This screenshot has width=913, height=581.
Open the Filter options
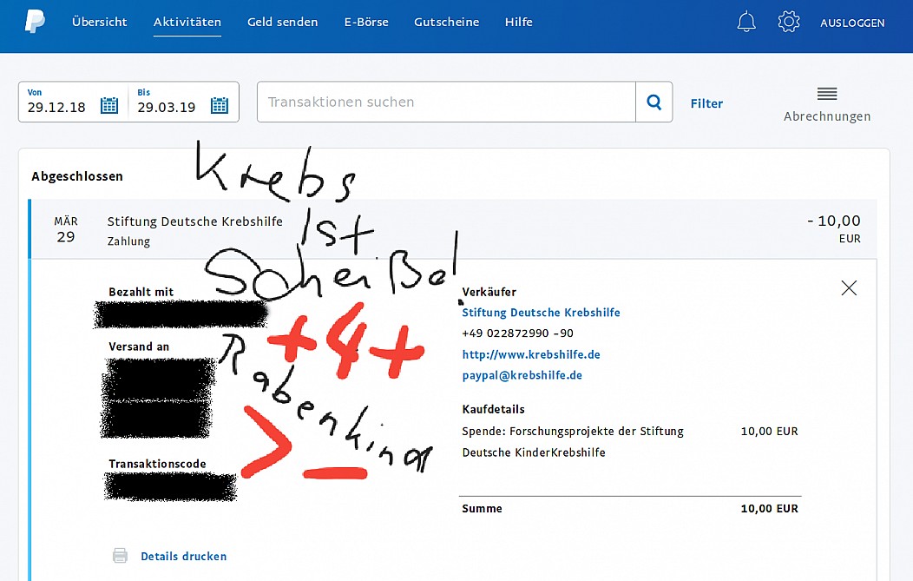click(706, 103)
